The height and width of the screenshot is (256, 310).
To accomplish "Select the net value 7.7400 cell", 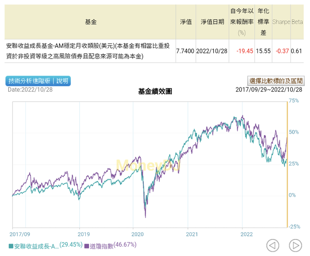I will coord(185,51).
